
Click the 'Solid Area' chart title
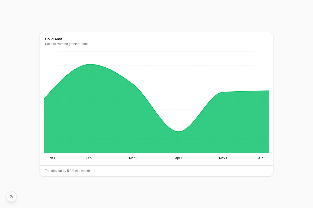54,39
